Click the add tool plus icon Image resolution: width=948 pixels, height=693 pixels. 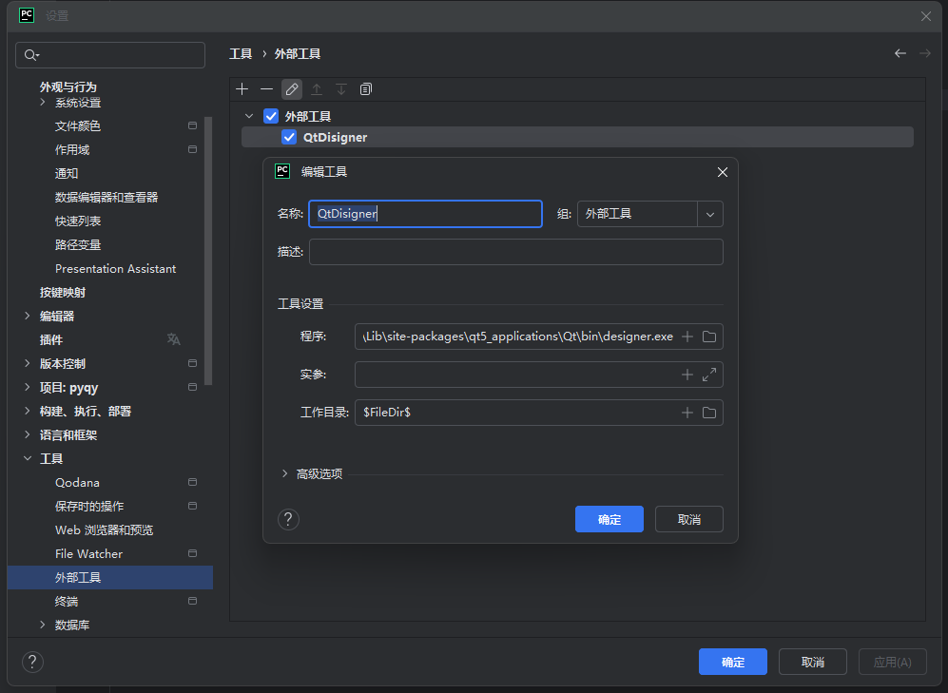coord(242,89)
